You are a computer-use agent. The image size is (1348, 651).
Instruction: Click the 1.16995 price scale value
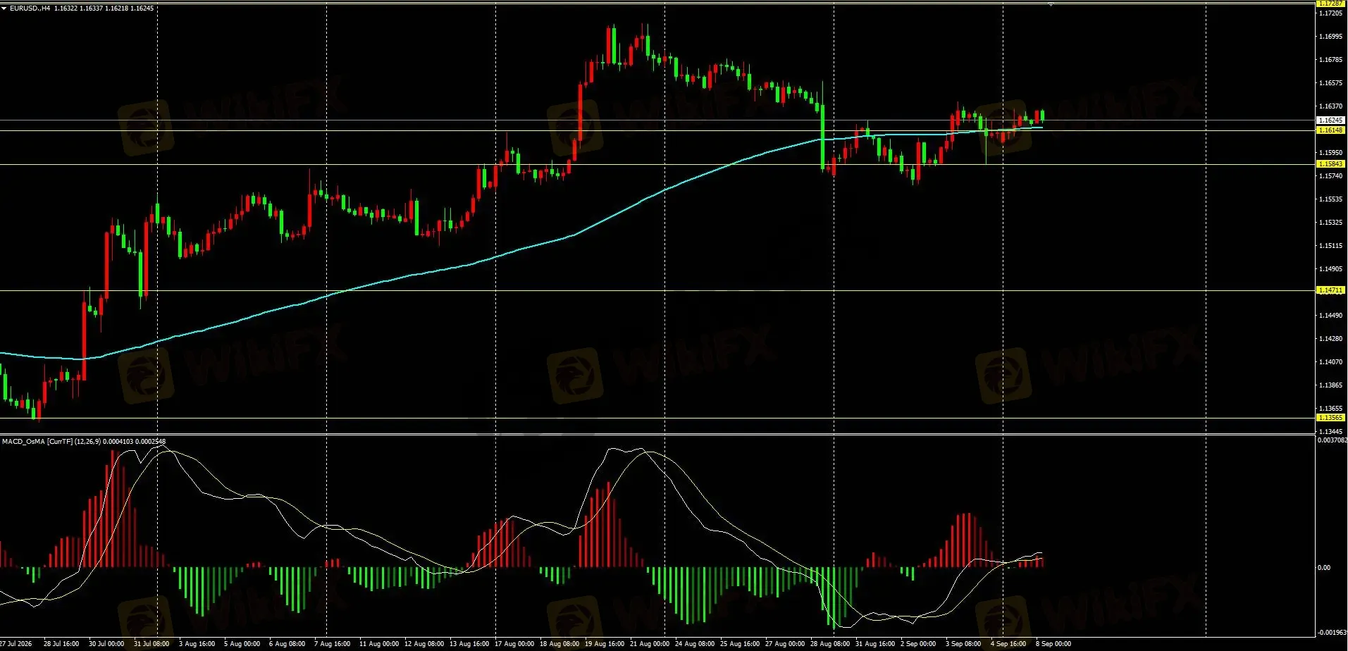(1330, 37)
